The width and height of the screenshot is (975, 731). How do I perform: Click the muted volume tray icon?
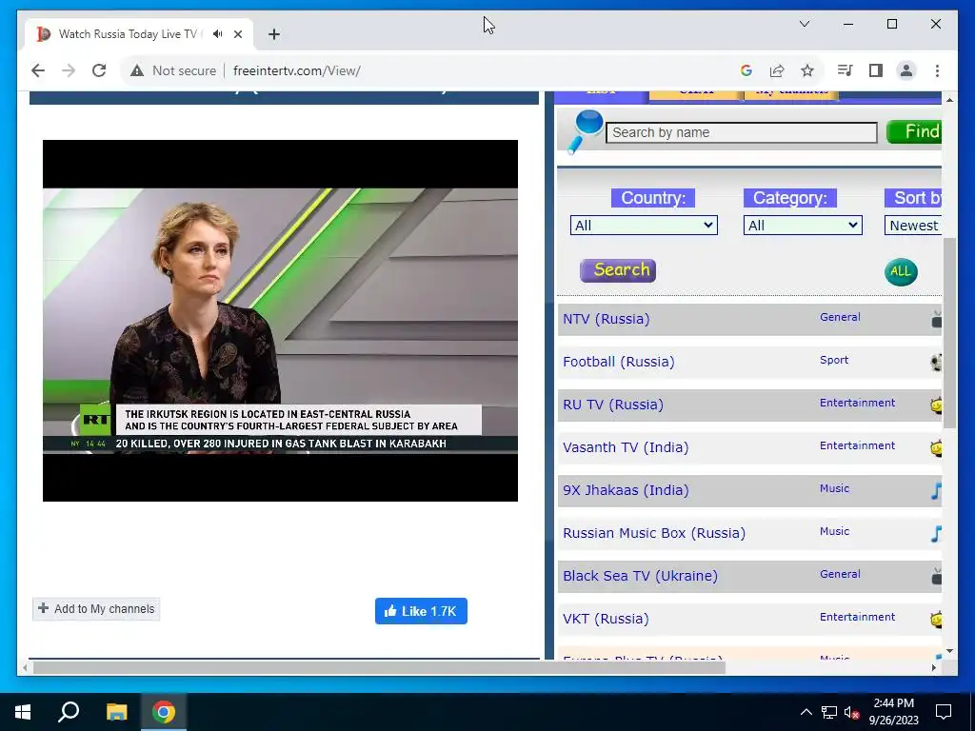tap(852, 712)
